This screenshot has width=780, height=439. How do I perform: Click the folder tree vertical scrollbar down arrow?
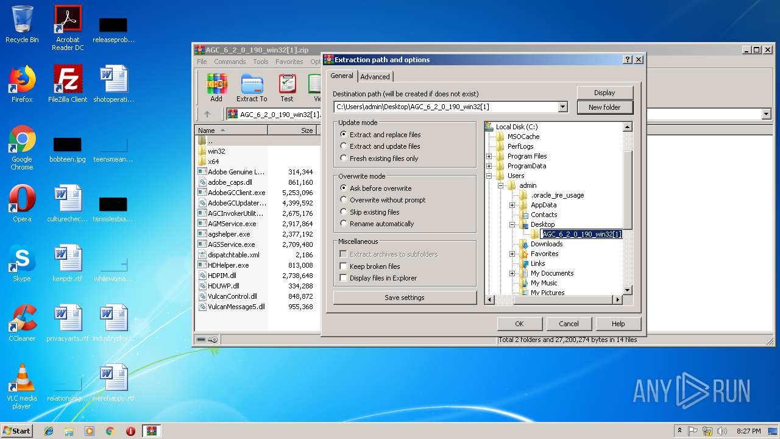coord(628,290)
